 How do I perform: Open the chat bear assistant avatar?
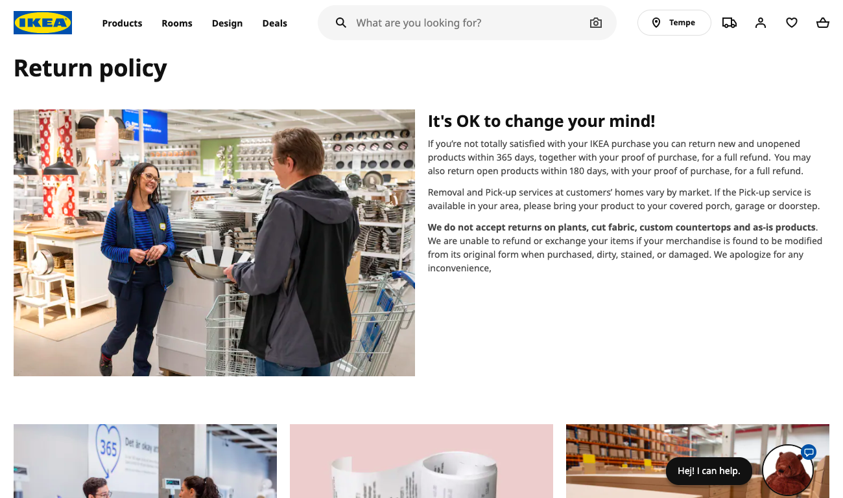[788, 470]
